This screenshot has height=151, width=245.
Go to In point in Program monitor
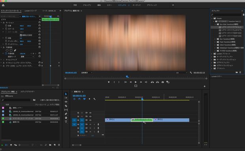126,82
